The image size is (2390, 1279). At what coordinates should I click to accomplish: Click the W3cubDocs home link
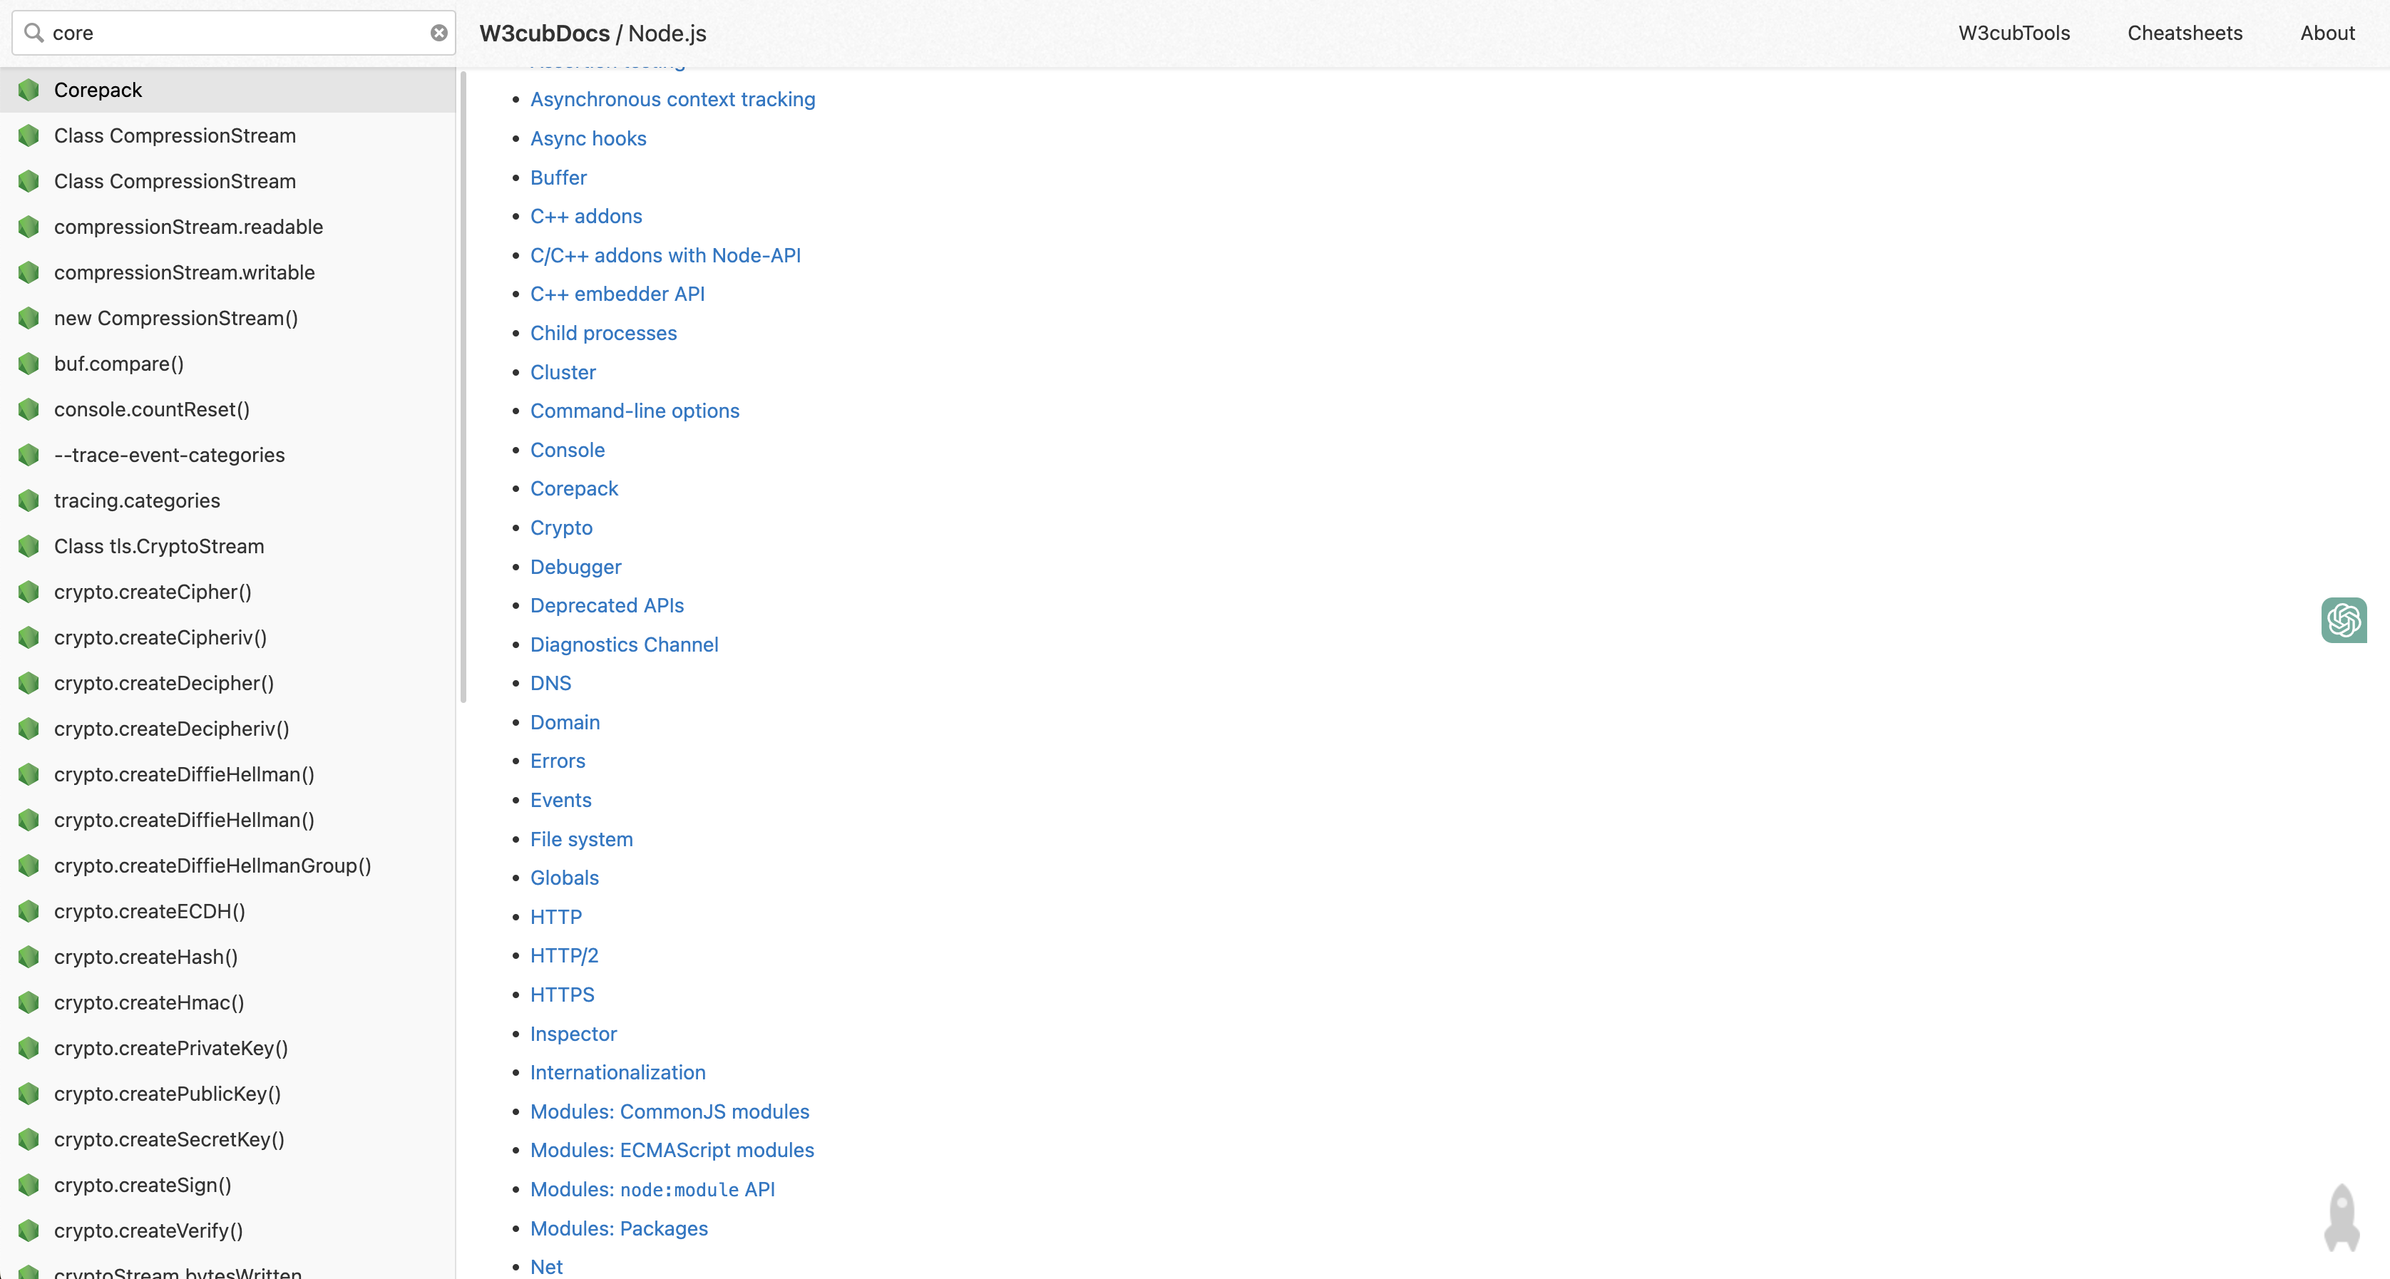[545, 34]
